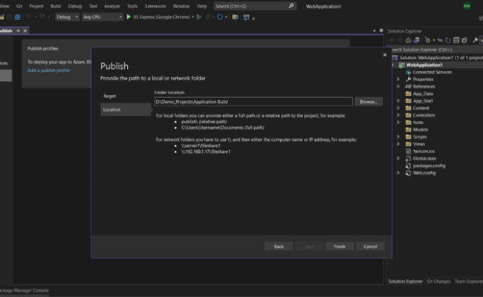The width and height of the screenshot is (483, 297).
Task: Expand the Views folder
Action: [398, 144]
